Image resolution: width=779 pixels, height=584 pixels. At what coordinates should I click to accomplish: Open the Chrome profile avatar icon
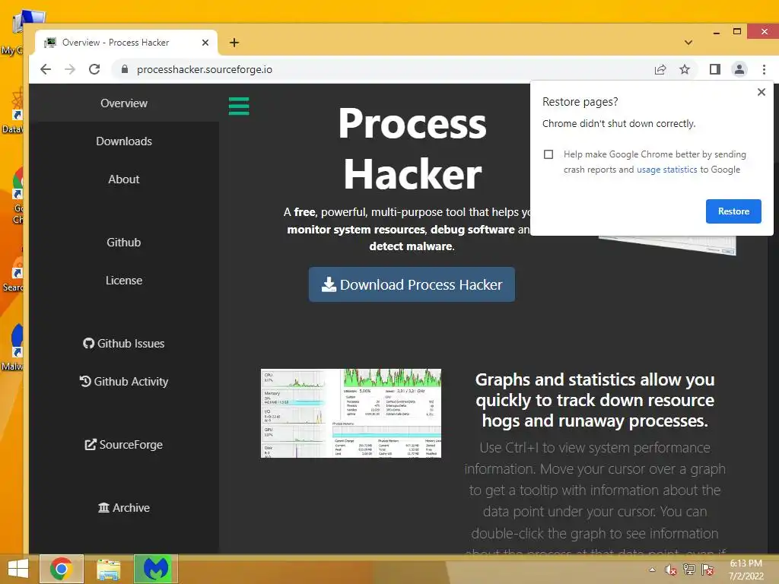coord(739,69)
